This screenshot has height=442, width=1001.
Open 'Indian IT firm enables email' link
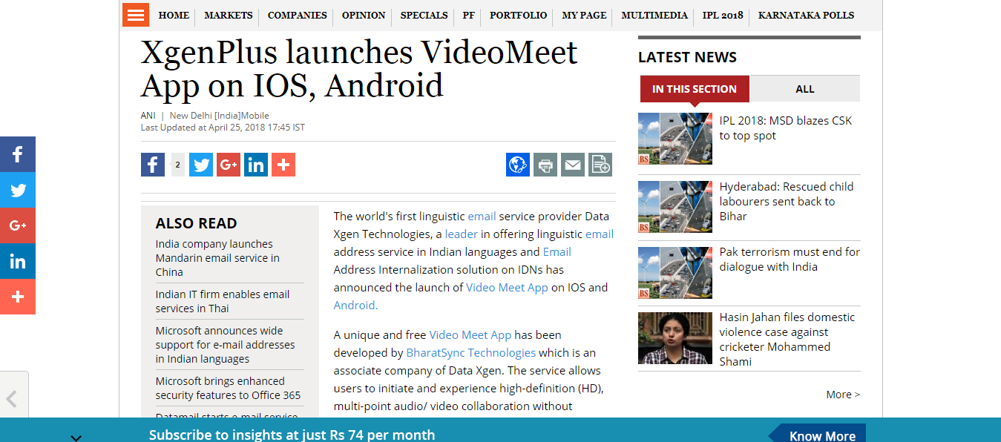(223, 301)
